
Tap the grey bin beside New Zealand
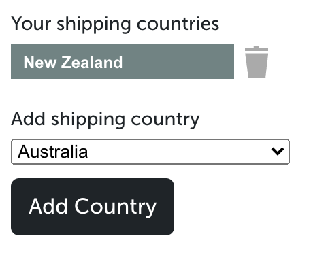point(257,62)
